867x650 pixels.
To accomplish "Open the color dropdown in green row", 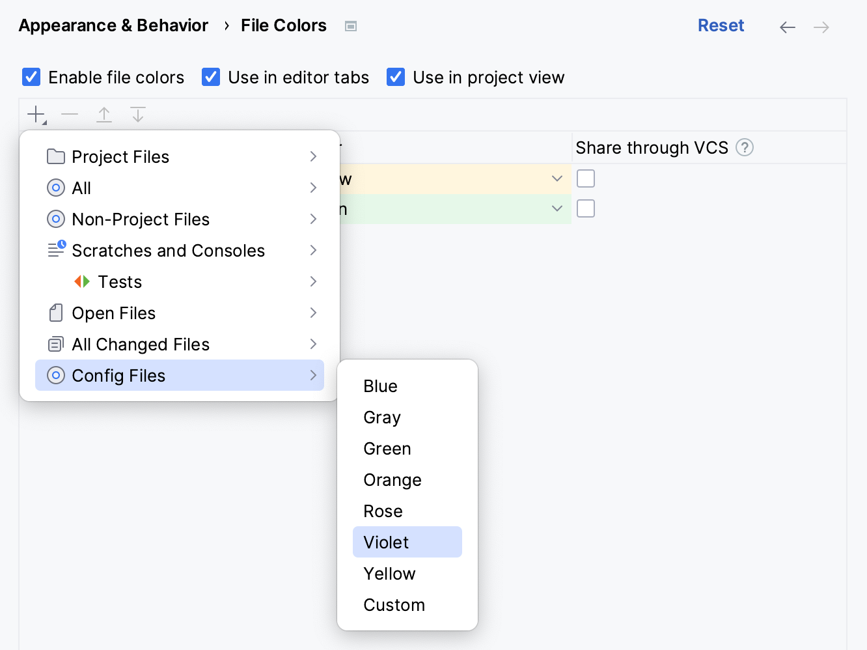I will coord(557,208).
